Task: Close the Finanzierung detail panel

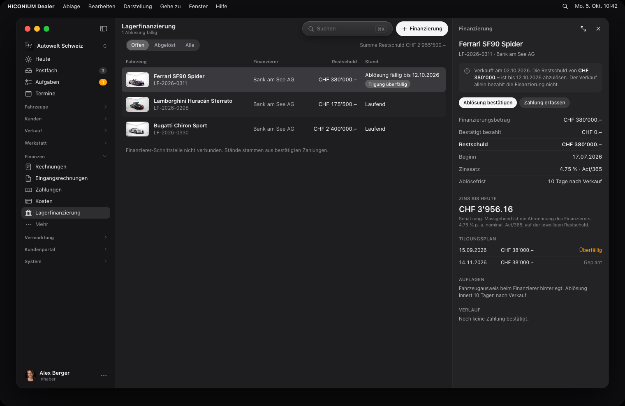Action: tap(598, 29)
